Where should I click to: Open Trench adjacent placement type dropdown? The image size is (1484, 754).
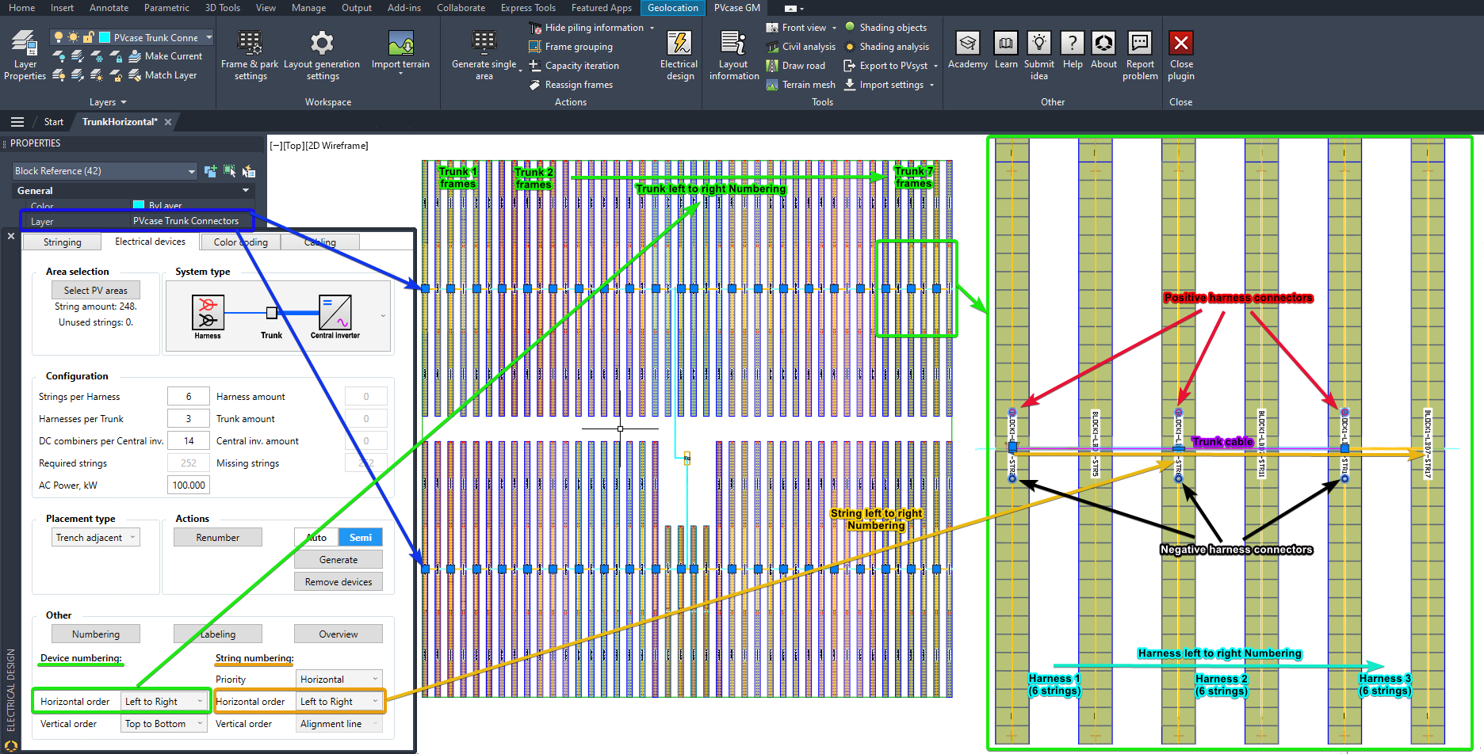click(96, 537)
